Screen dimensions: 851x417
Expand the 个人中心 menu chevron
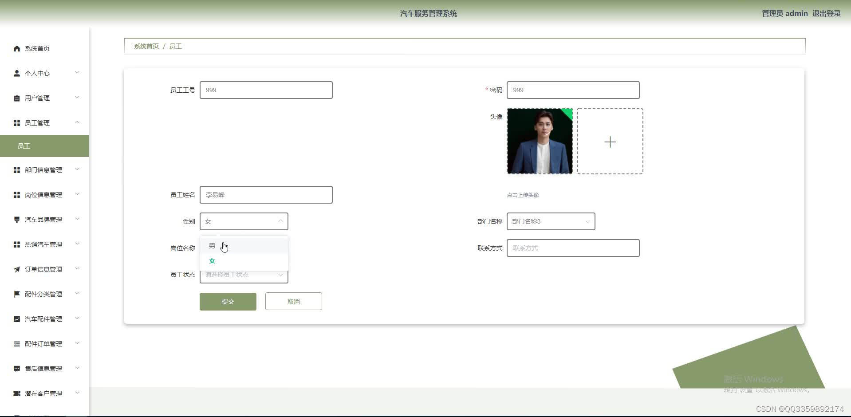click(77, 73)
